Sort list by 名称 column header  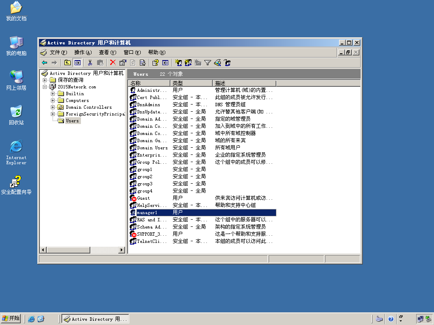point(149,83)
